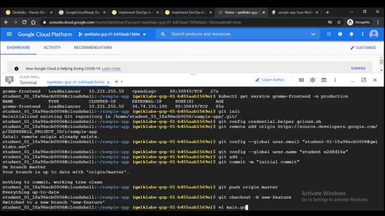Open the Incognito profile indicator

click(359, 22)
